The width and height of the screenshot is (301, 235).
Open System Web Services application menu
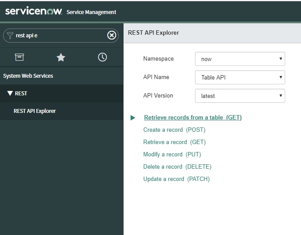pyautogui.click(x=28, y=76)
